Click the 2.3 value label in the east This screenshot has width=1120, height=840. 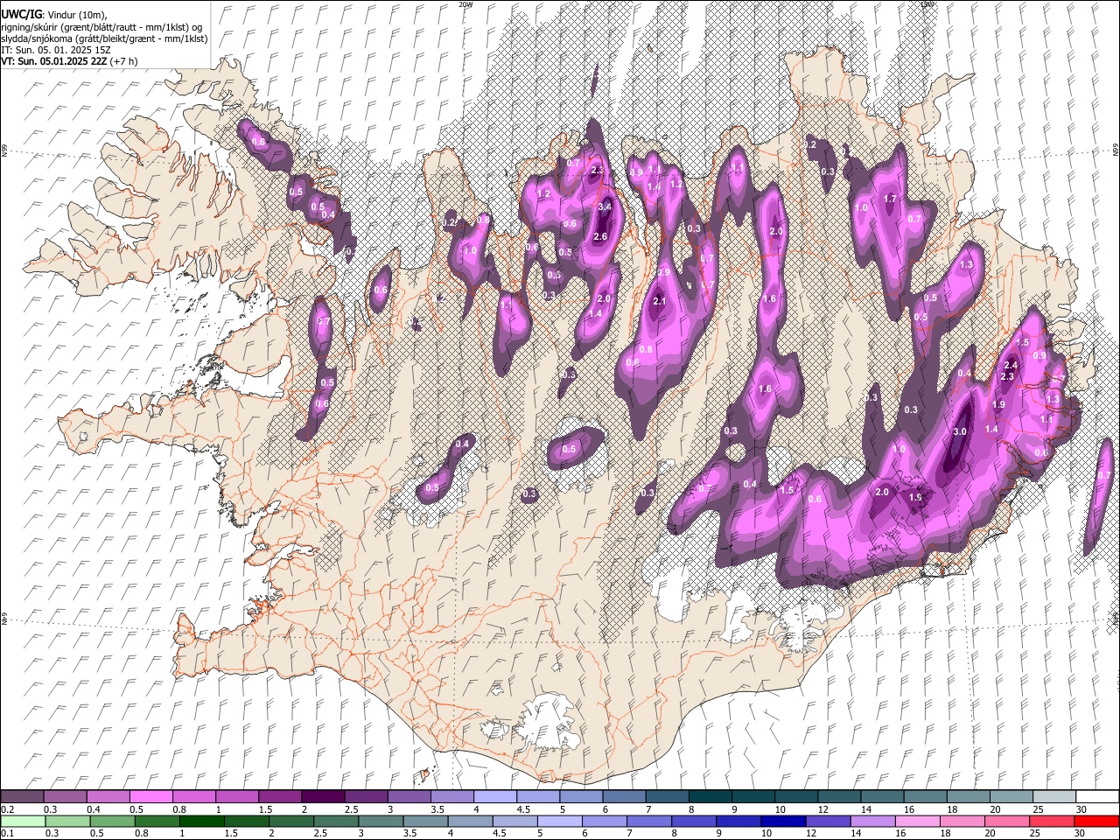(x=1007, y=376)
